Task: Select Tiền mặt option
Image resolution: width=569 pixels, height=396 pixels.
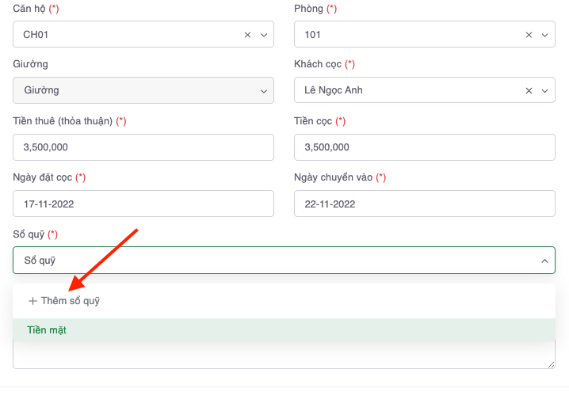Action: [47, 330]
